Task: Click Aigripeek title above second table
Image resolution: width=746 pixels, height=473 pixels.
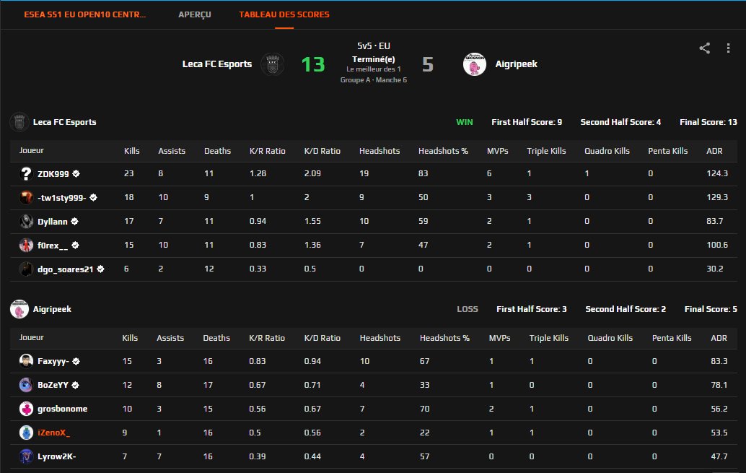Action: click(x=53, y=309)
